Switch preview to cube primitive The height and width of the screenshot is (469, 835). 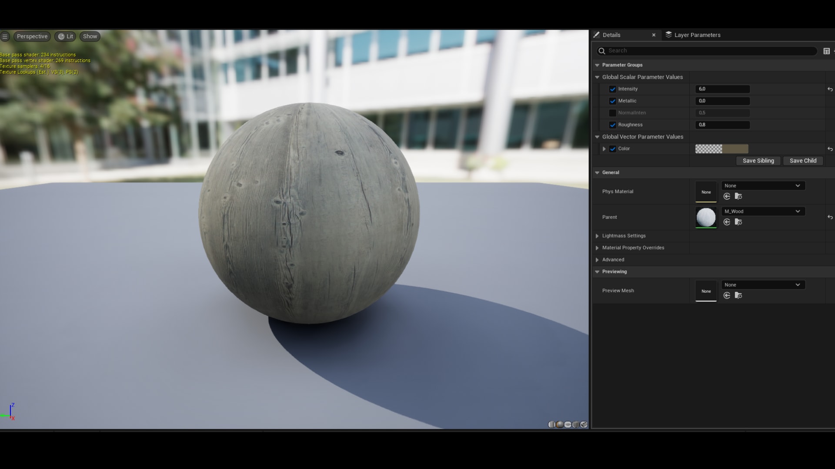pyautogui.click(x=576, y=424)
